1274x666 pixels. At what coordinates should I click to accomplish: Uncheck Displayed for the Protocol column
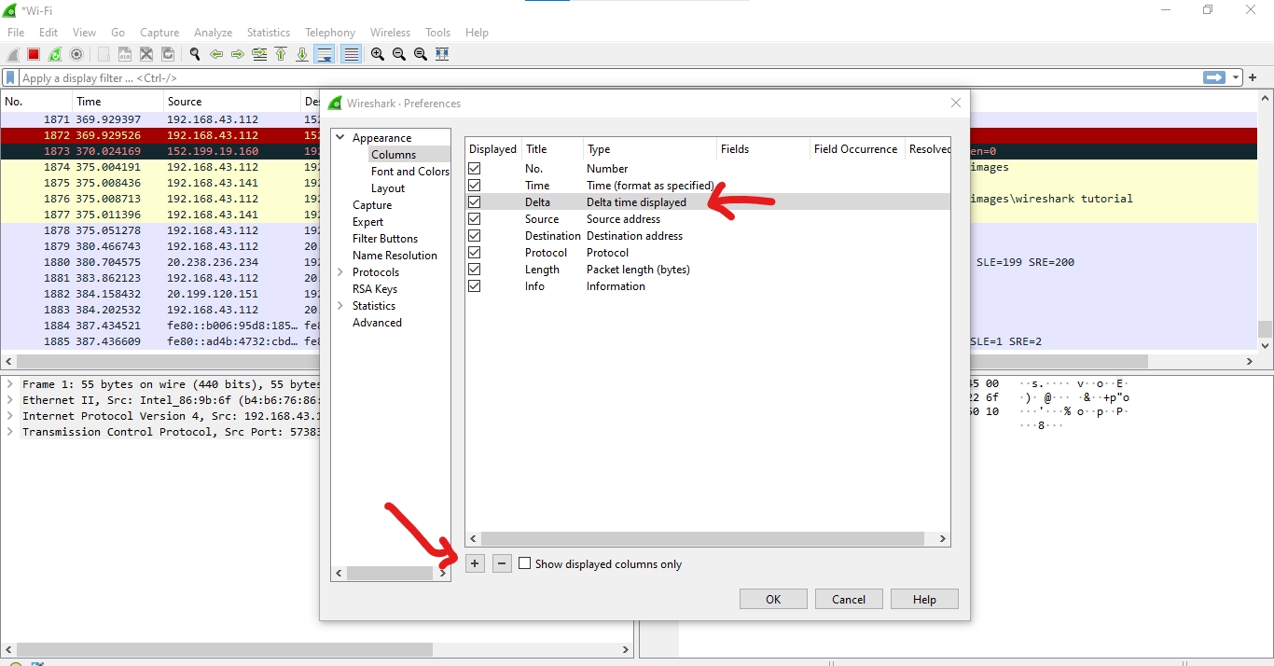click(475, 253)
